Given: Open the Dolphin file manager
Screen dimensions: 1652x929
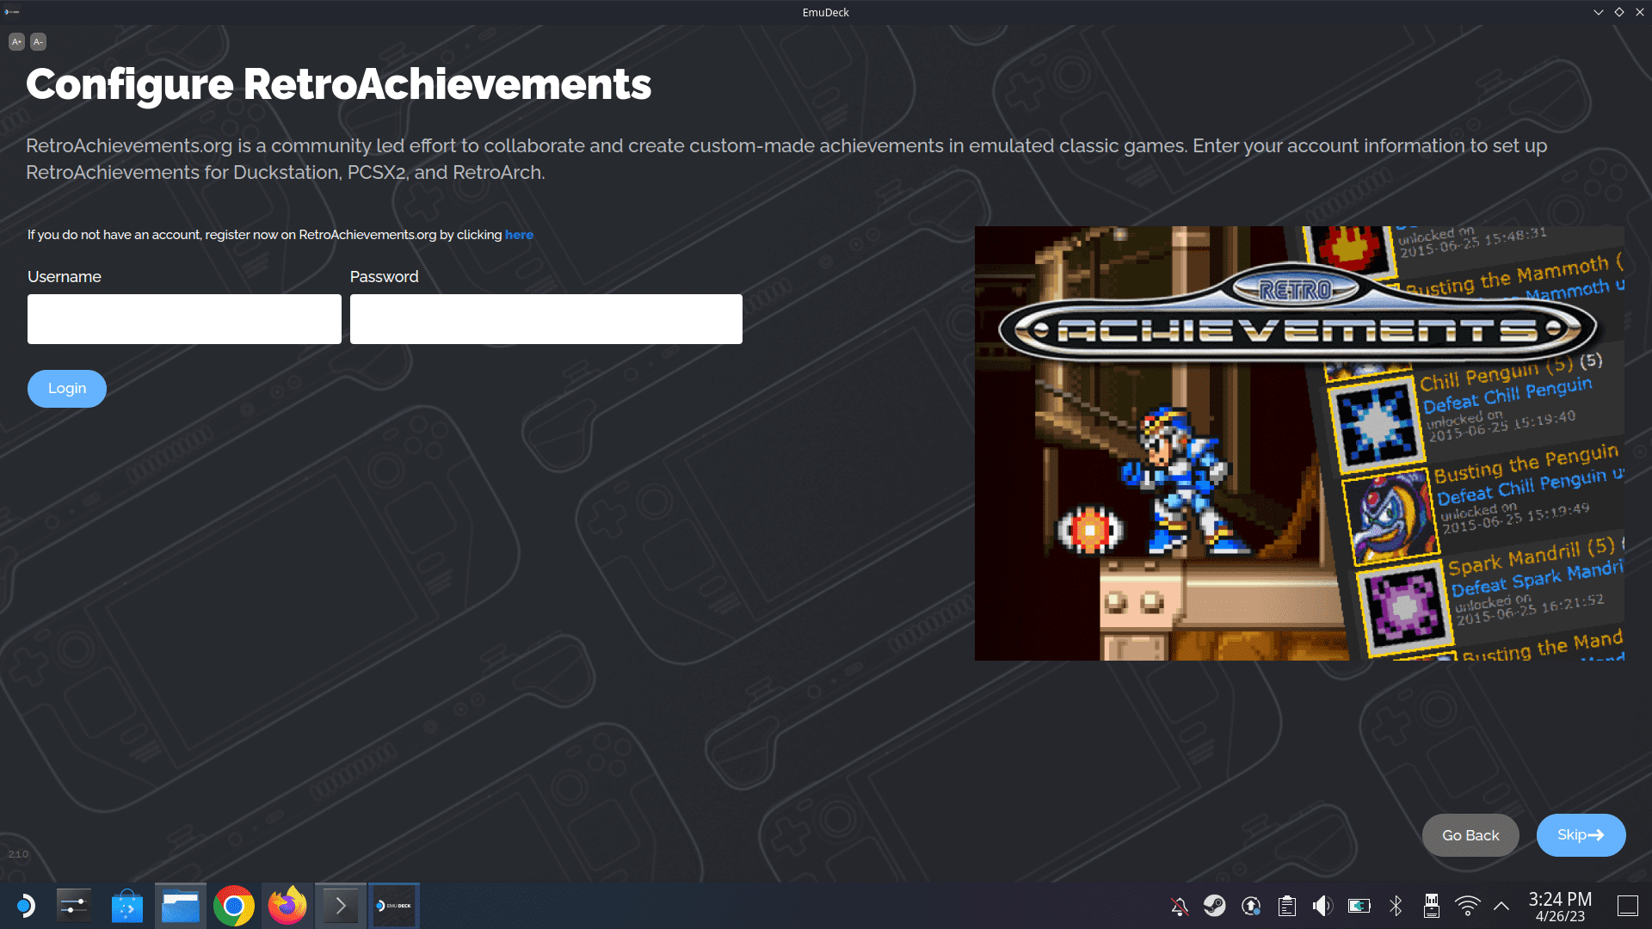Looking at the screenshot, I should click(181, 906).
